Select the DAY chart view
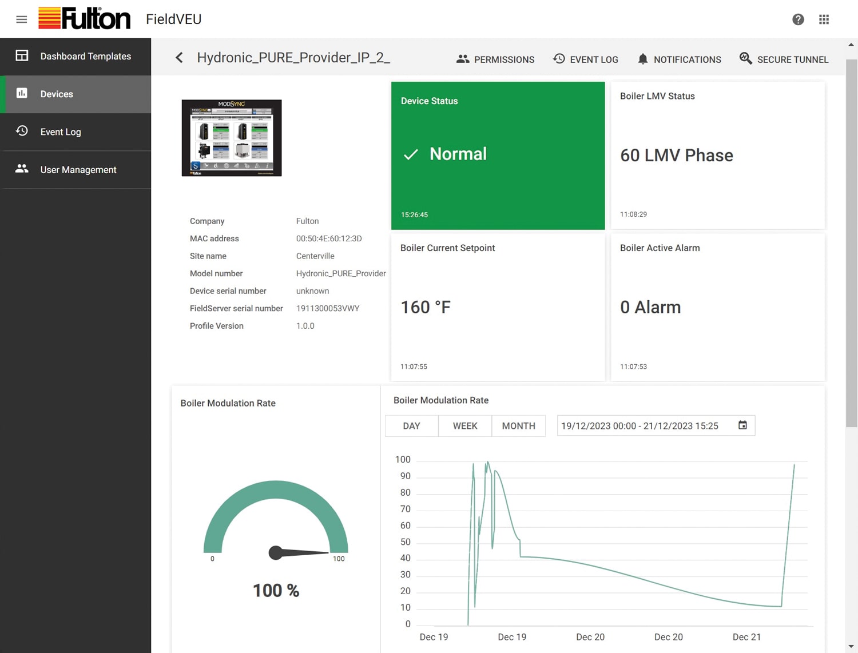 (x=411, y=425)
